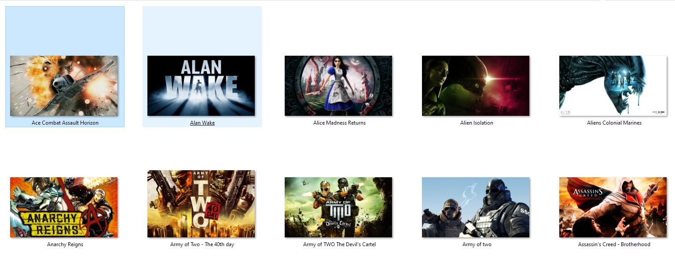This screenshot has width=675, height=258.
Task: Select the Alien Isolation thumbnail image
Action: 476,86
